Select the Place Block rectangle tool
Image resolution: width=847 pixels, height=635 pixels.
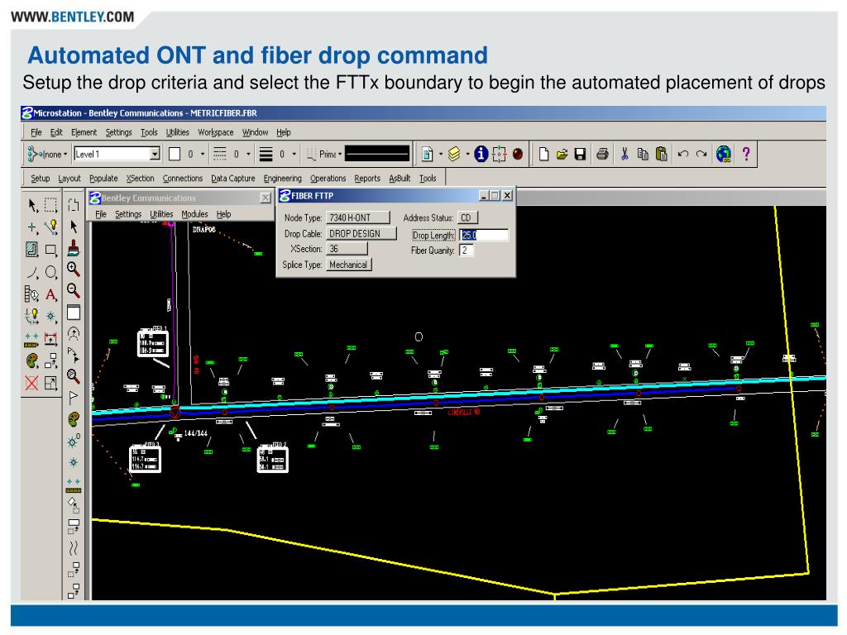(x=50, y=250)
